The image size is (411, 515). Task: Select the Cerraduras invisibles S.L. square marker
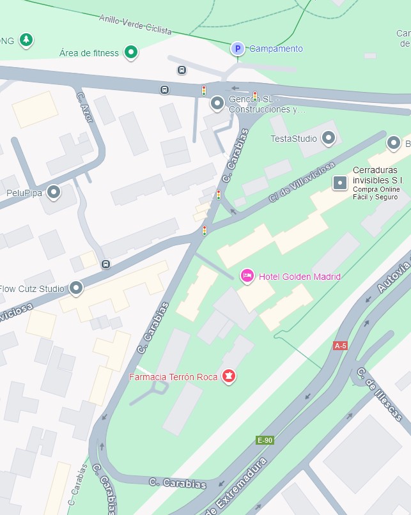(x=340, y=183)
